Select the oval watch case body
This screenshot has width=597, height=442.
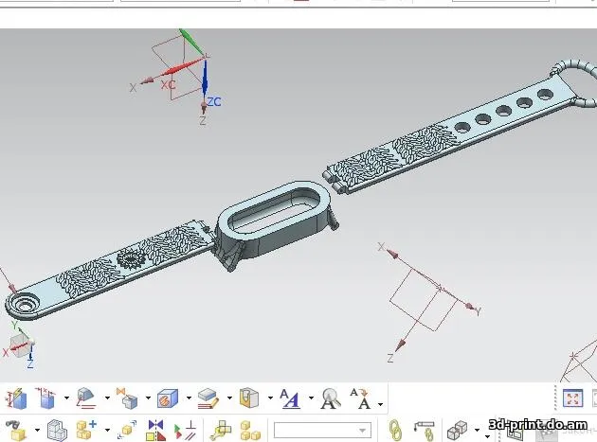click(276, 220)
